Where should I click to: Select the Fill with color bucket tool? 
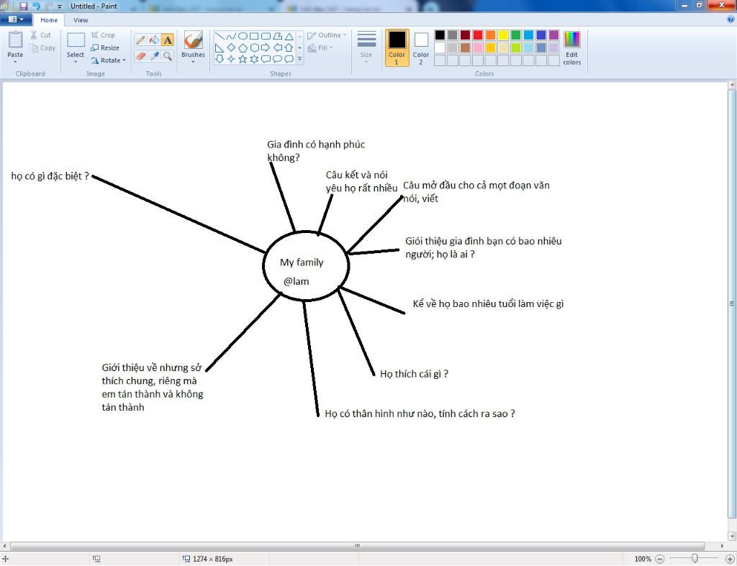[154, 40]
